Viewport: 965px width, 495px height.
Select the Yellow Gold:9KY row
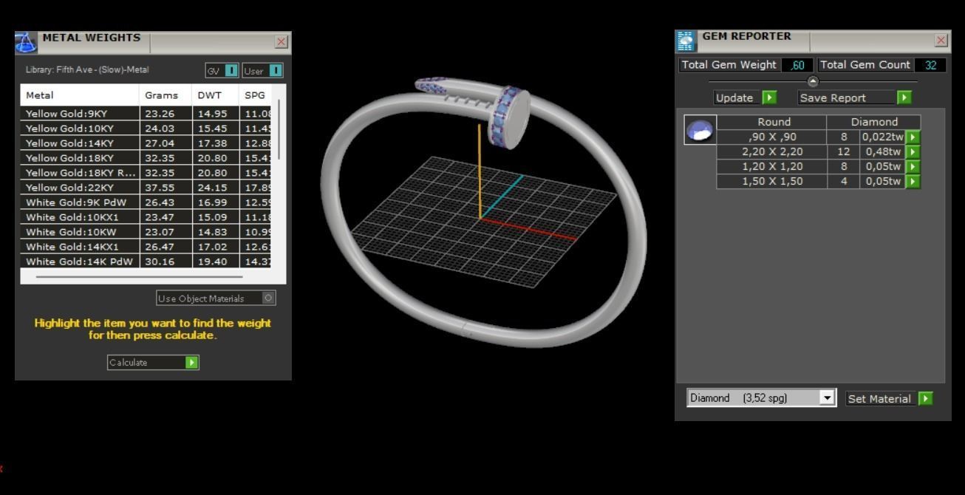[146, 114]
